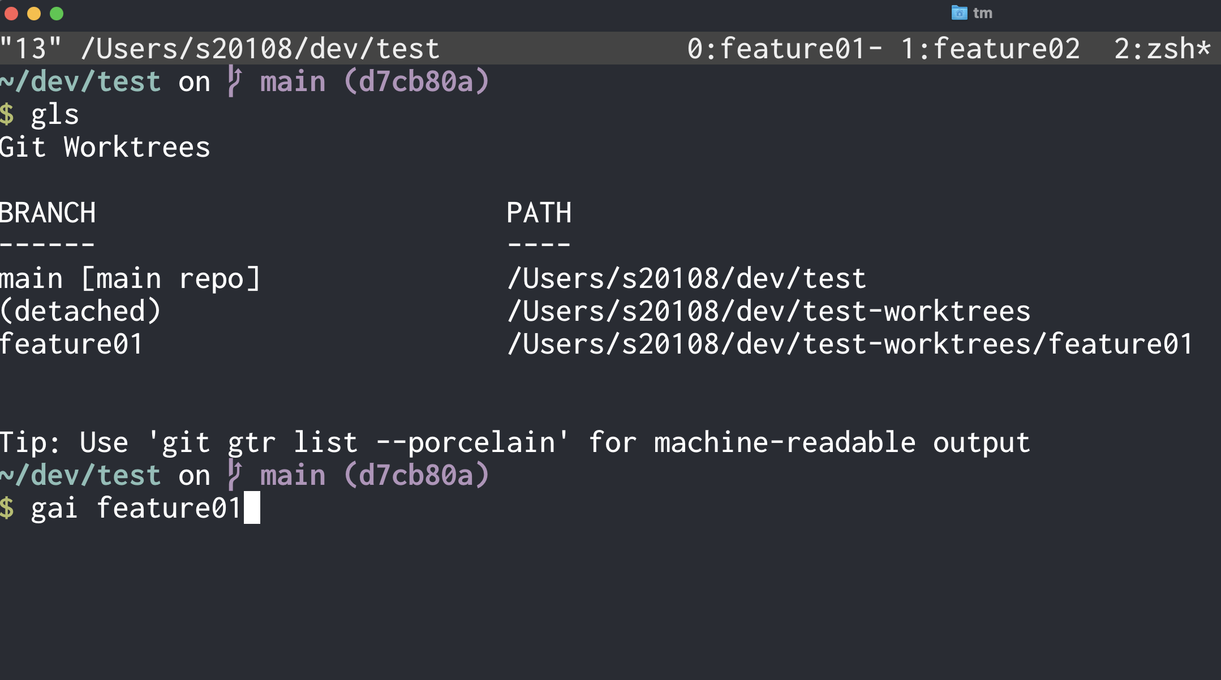Select the ~/dev/test prompt path
Screen dimensions: 1221x680
click(79, 80)
